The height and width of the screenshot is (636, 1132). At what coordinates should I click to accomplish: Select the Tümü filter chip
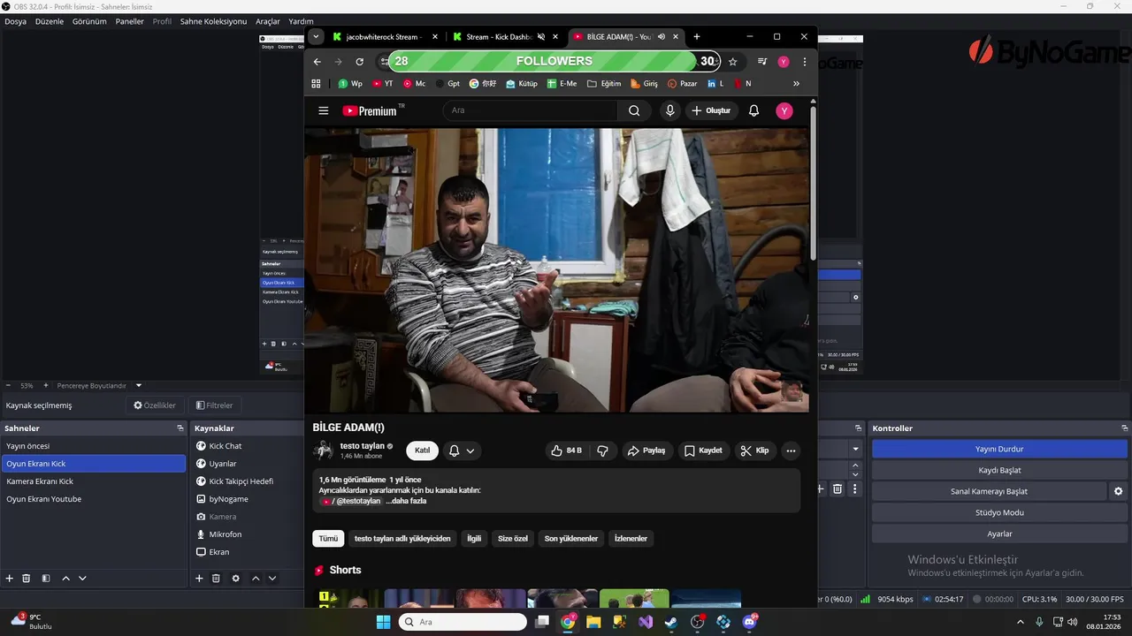(x=328, y=538)
